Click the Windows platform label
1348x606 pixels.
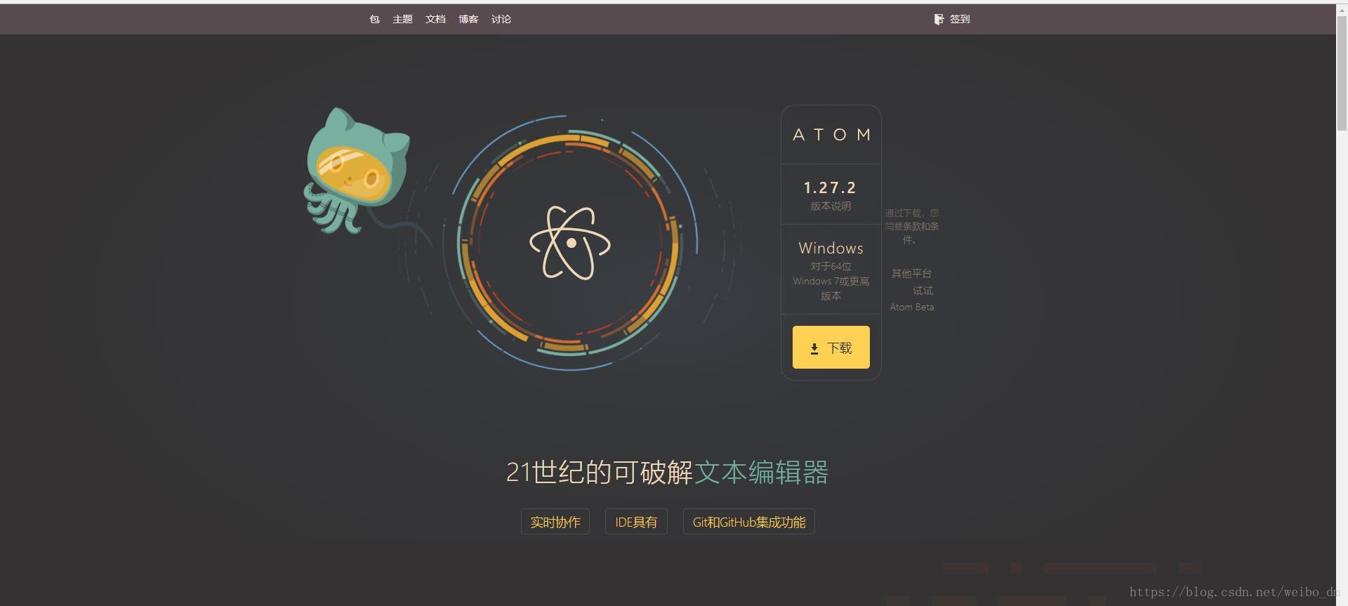coord(831,248)
